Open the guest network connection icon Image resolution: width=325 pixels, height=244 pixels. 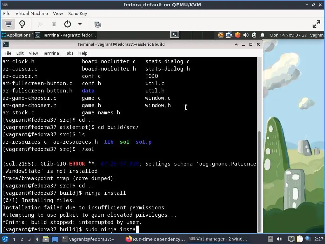tap(229, 35)
